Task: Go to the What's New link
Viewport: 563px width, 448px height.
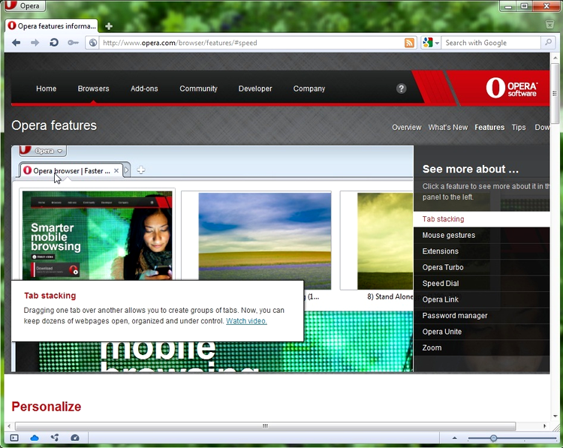Action: 447,128
